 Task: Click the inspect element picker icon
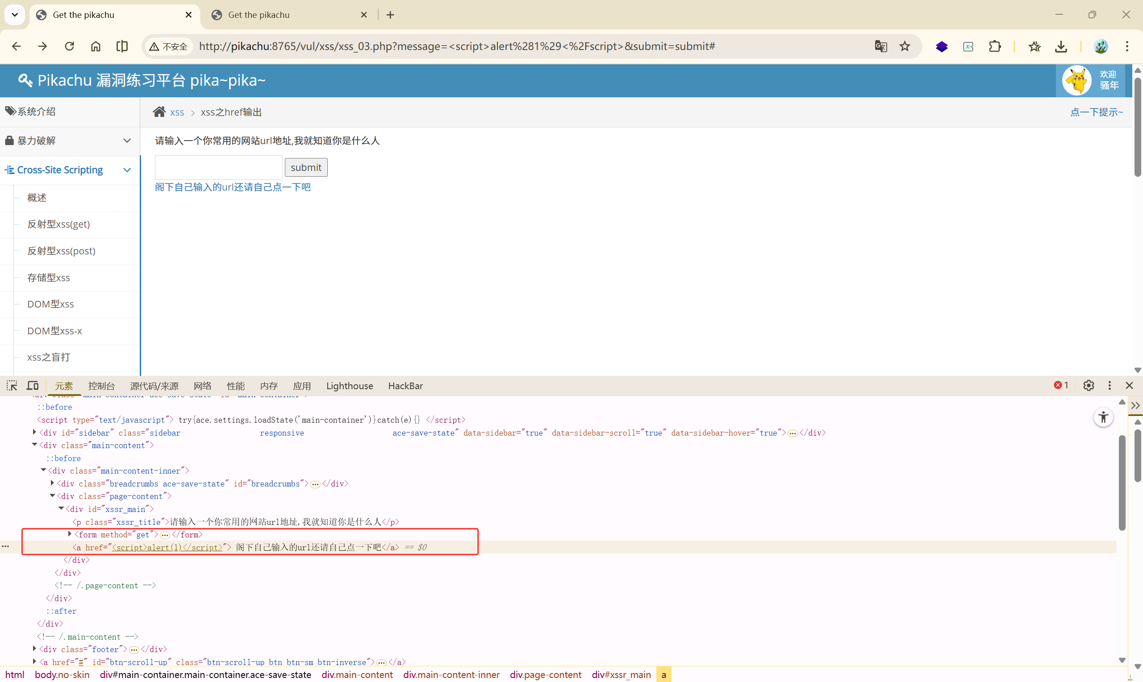pos(12,386)
